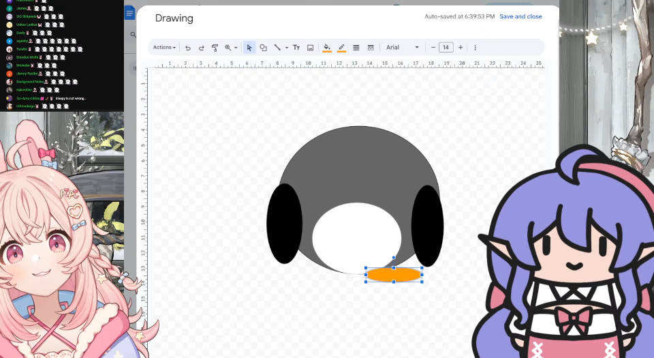Activate the Select arrow tool
Viewport: 654px width, 358px height.
click(x=249, y=48)
